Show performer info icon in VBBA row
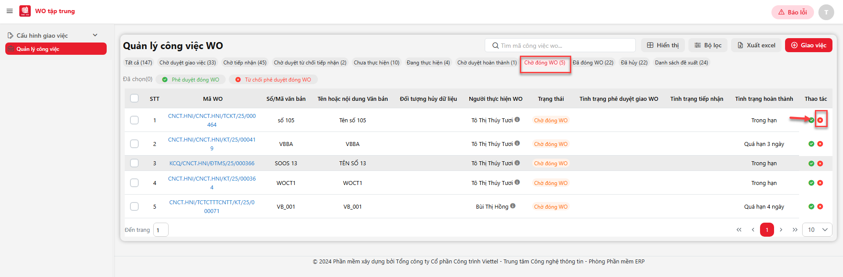 point(517,143)
